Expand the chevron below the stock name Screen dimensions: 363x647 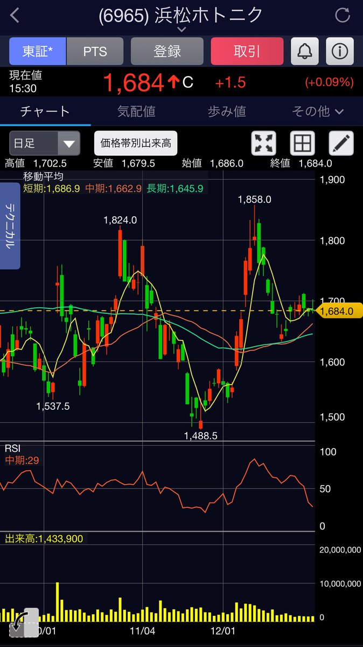[181, 30]
